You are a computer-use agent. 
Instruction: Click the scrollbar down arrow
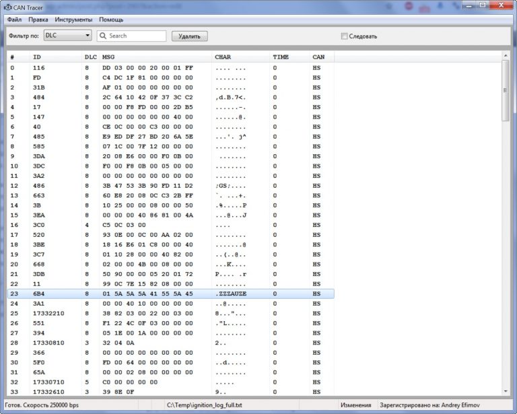coord(506,392)
